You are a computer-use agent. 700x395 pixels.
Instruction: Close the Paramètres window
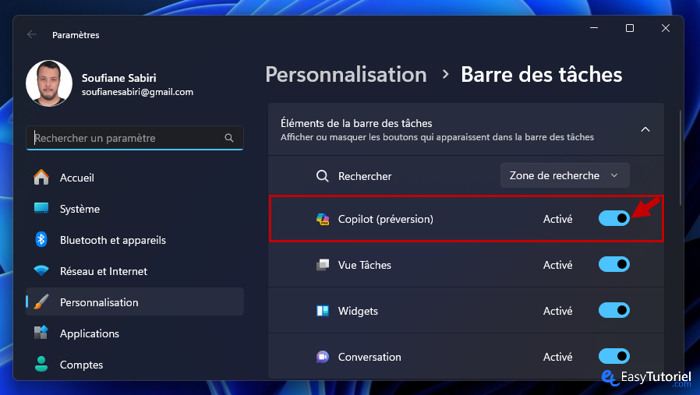pos(665,28)
